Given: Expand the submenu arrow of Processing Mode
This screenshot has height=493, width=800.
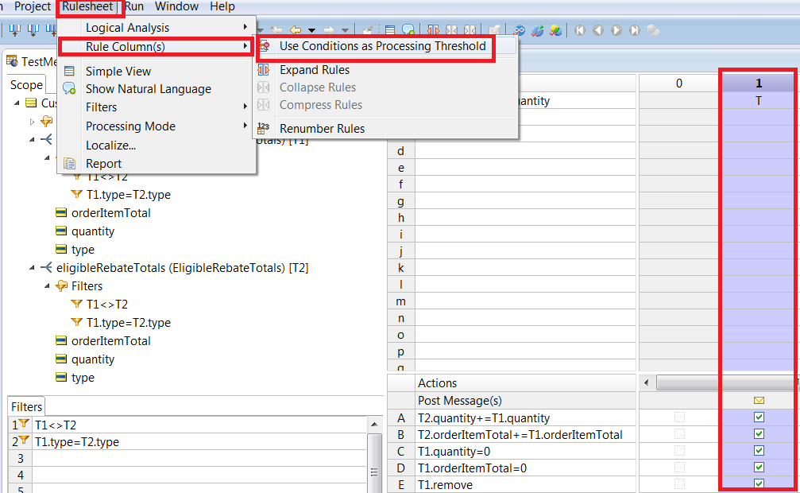Looking at the screenshot, I should pyautogui.click(x=245, y=126).
